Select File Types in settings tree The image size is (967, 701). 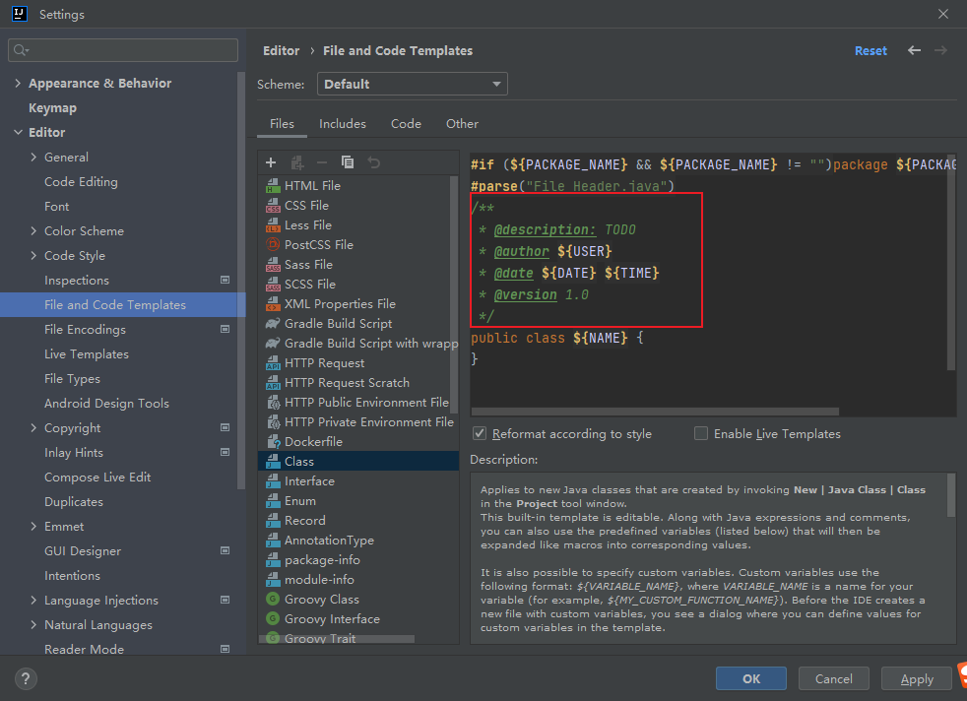72,378
